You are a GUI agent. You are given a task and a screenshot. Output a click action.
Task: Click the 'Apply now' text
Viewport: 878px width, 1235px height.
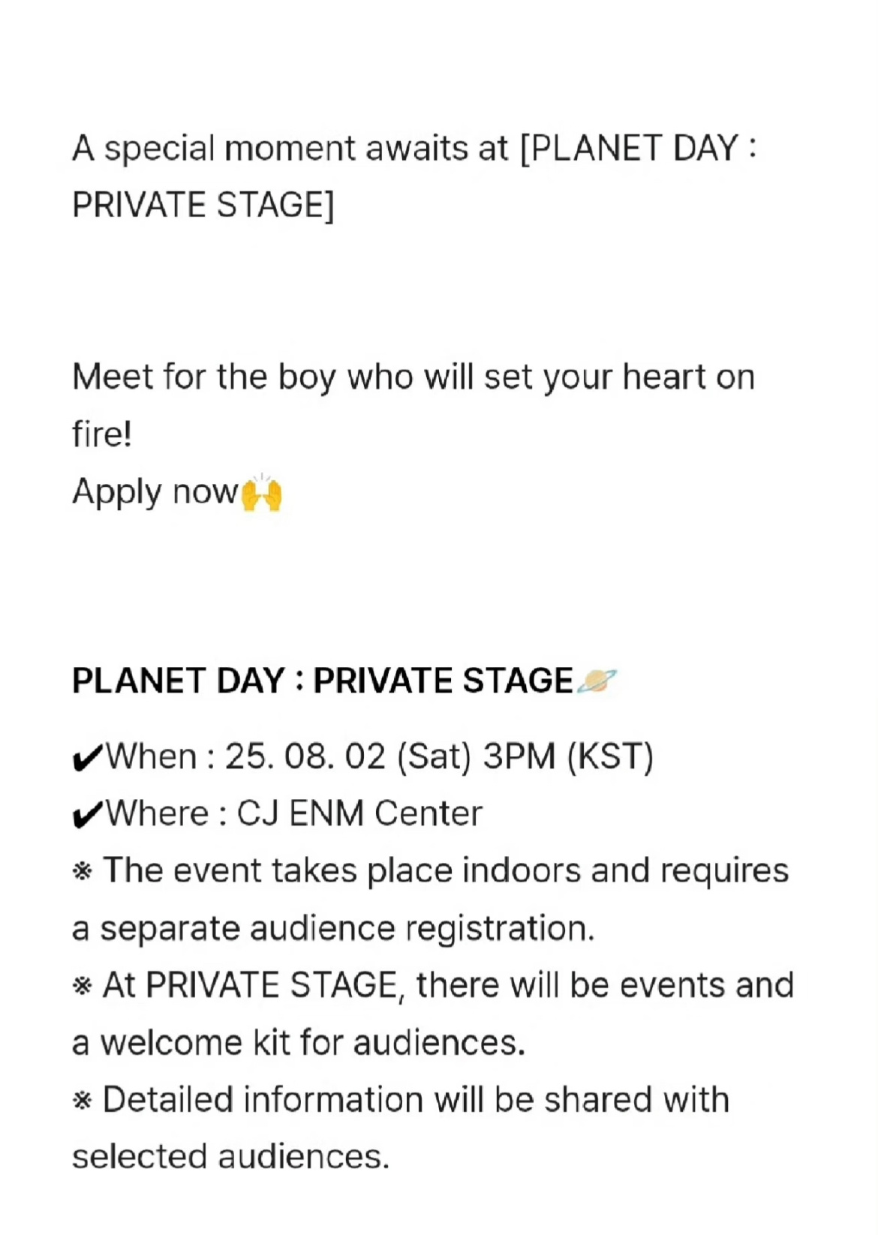coord(155,493)
